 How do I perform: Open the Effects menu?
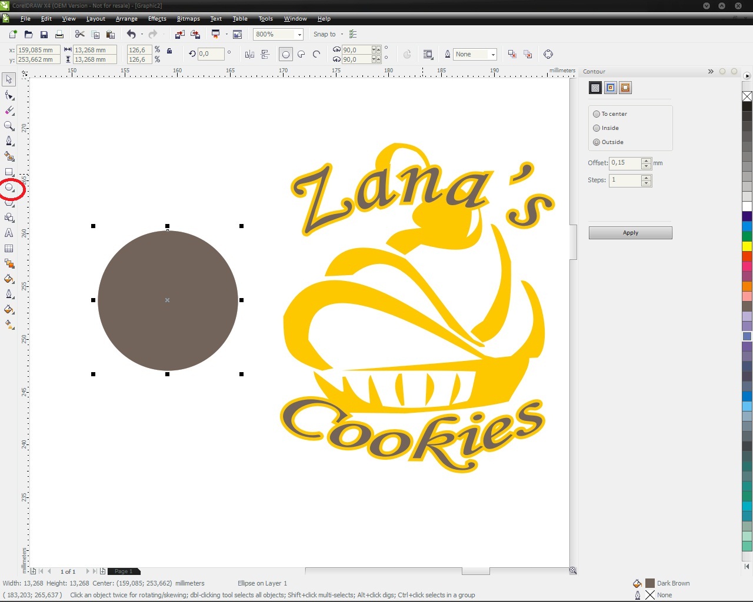(156, 18)
